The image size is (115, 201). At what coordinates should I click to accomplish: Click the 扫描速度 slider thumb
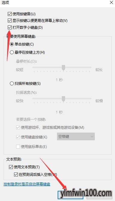point(64,99)
